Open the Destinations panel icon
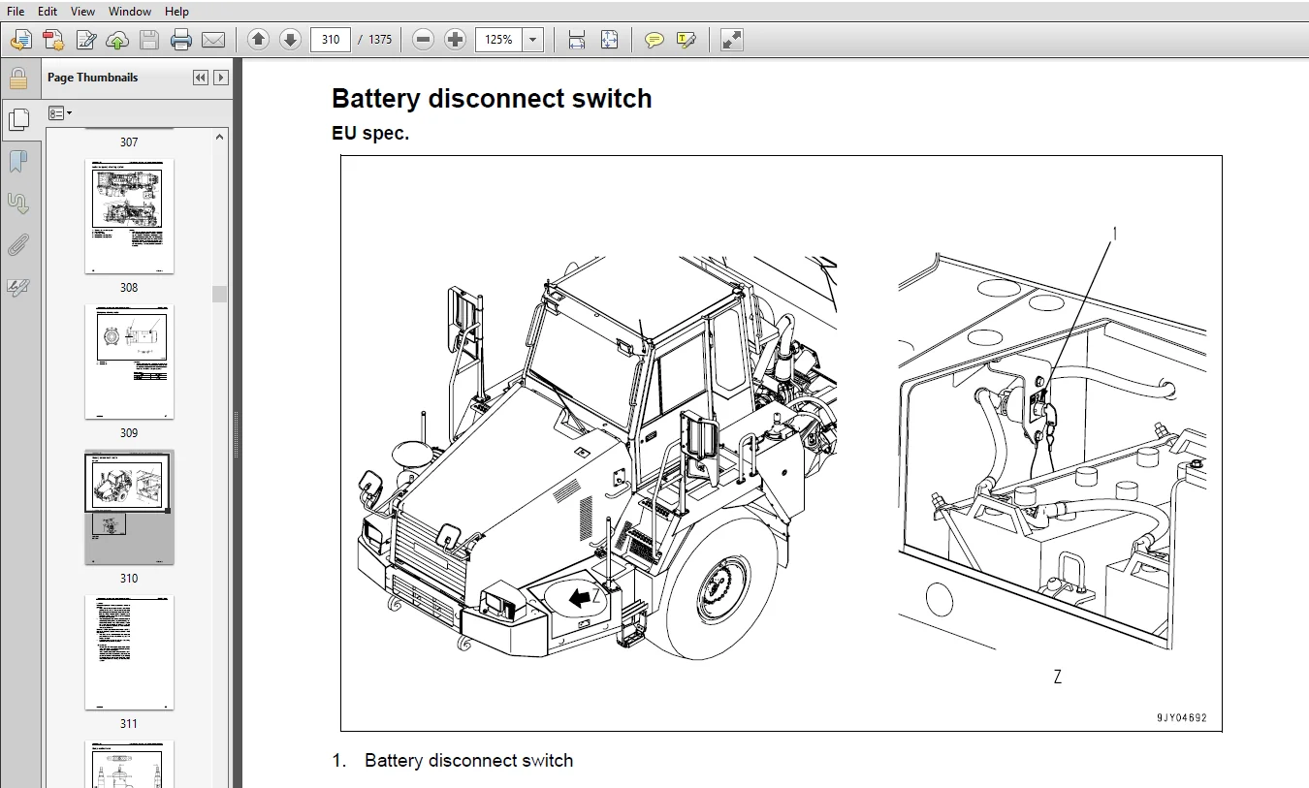1309x788 pixels. click(18, 204)
